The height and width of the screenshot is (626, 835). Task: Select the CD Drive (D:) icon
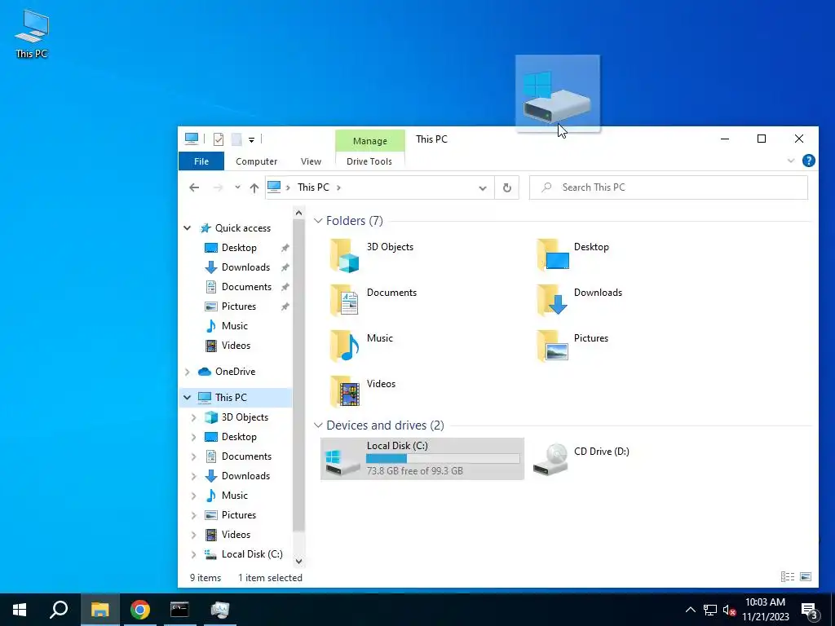point(550,459)
